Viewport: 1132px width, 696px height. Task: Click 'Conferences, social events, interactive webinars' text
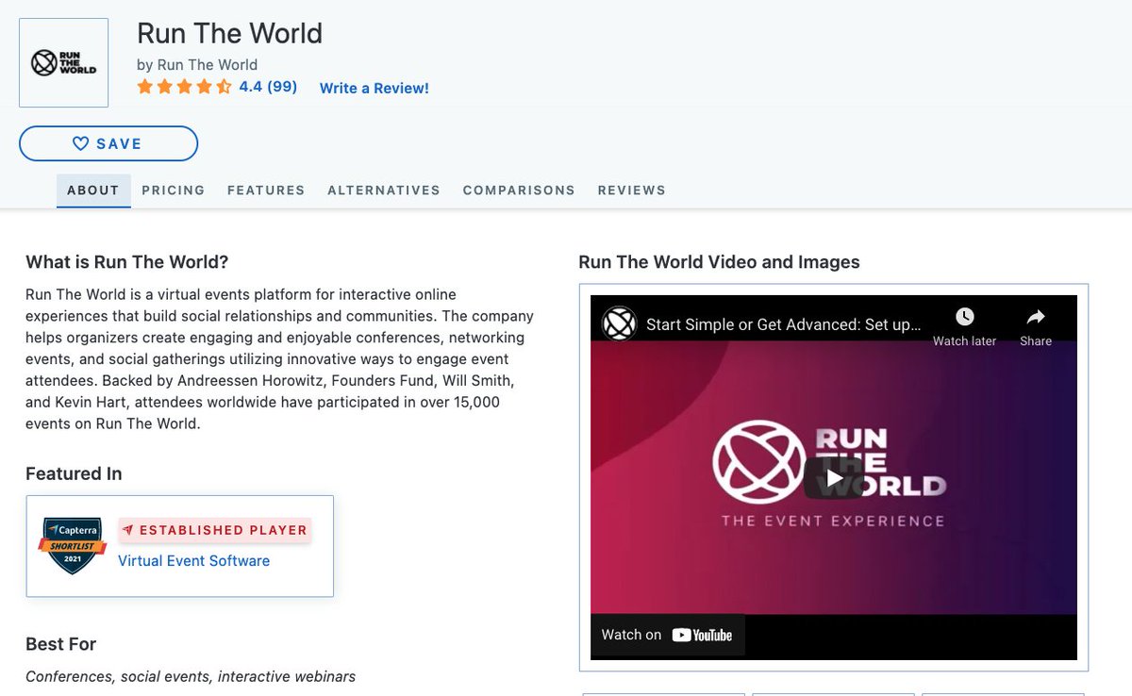191,676
